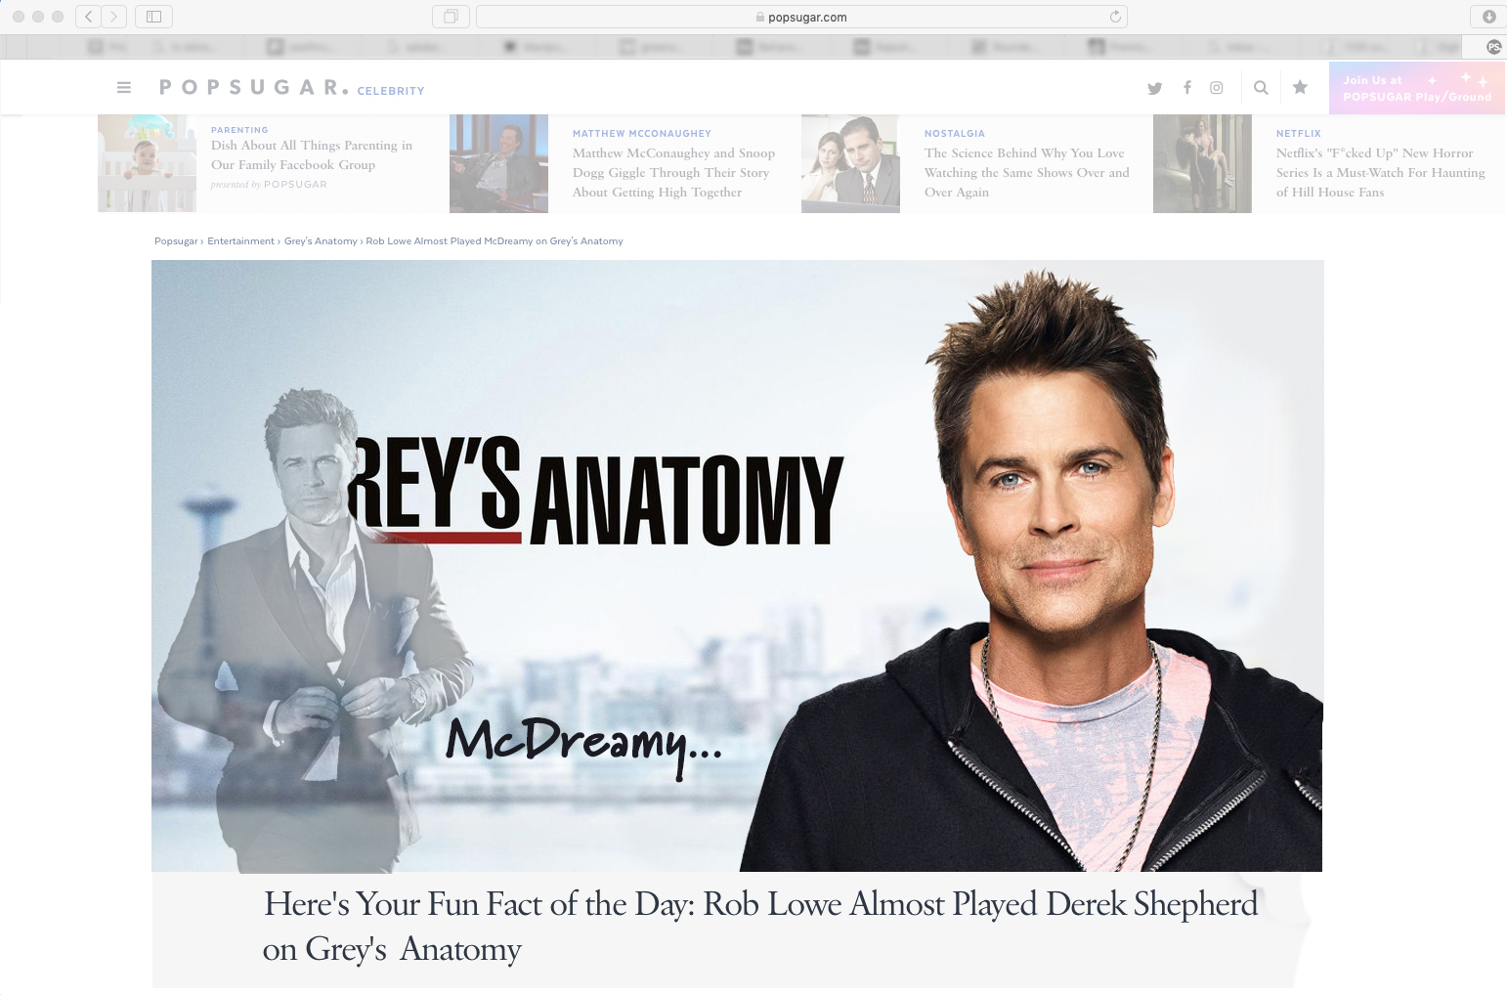Reload page using the refresh icon
Image resolution: width=1507 pixels, height=995 pixels.
point(1115,17)
